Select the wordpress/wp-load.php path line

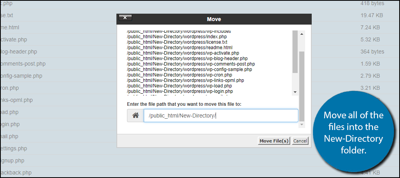179,86
